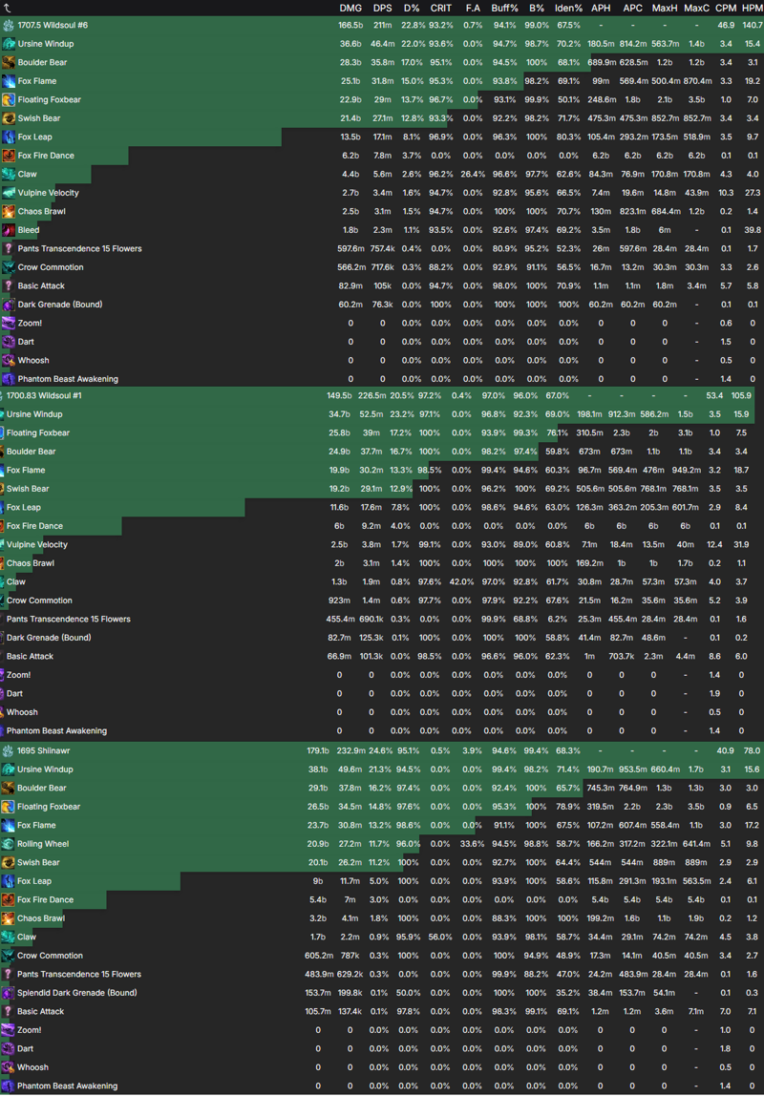The height and width of the screenshot is (1096, 764).
Task: Click the 149.5b total damage value
Action: (339, 395)
